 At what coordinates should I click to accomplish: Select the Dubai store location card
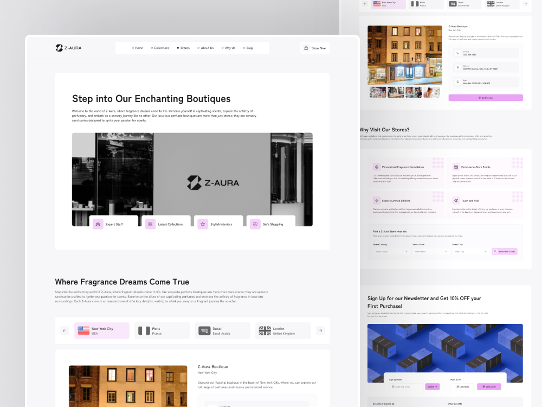point(223,330)
